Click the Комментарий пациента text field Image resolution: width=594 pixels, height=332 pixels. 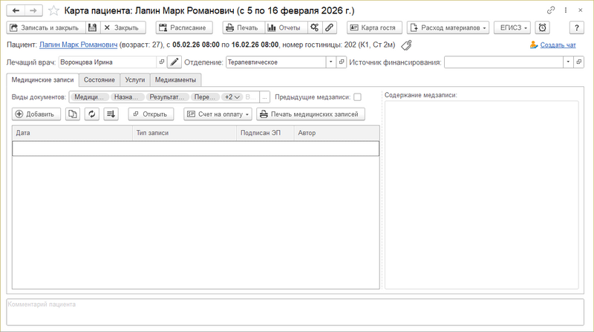[x=295, y=312]
